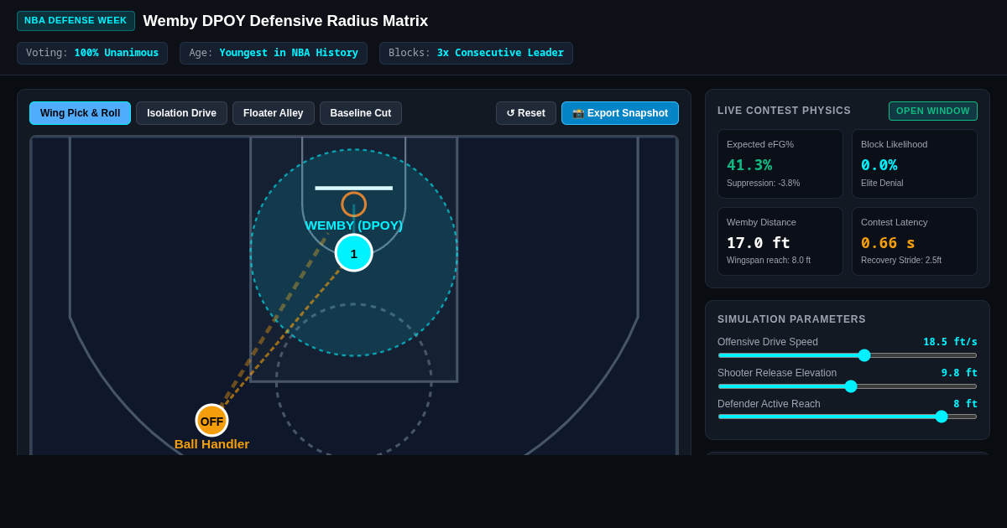Viewport: 1007px width, 528px height.
Task: Click the SIMULATION PARAMETERS heading
Action: click(x=791, y=319)
